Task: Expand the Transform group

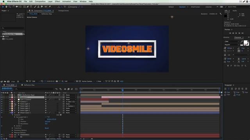Action: [x=12, y=128]
